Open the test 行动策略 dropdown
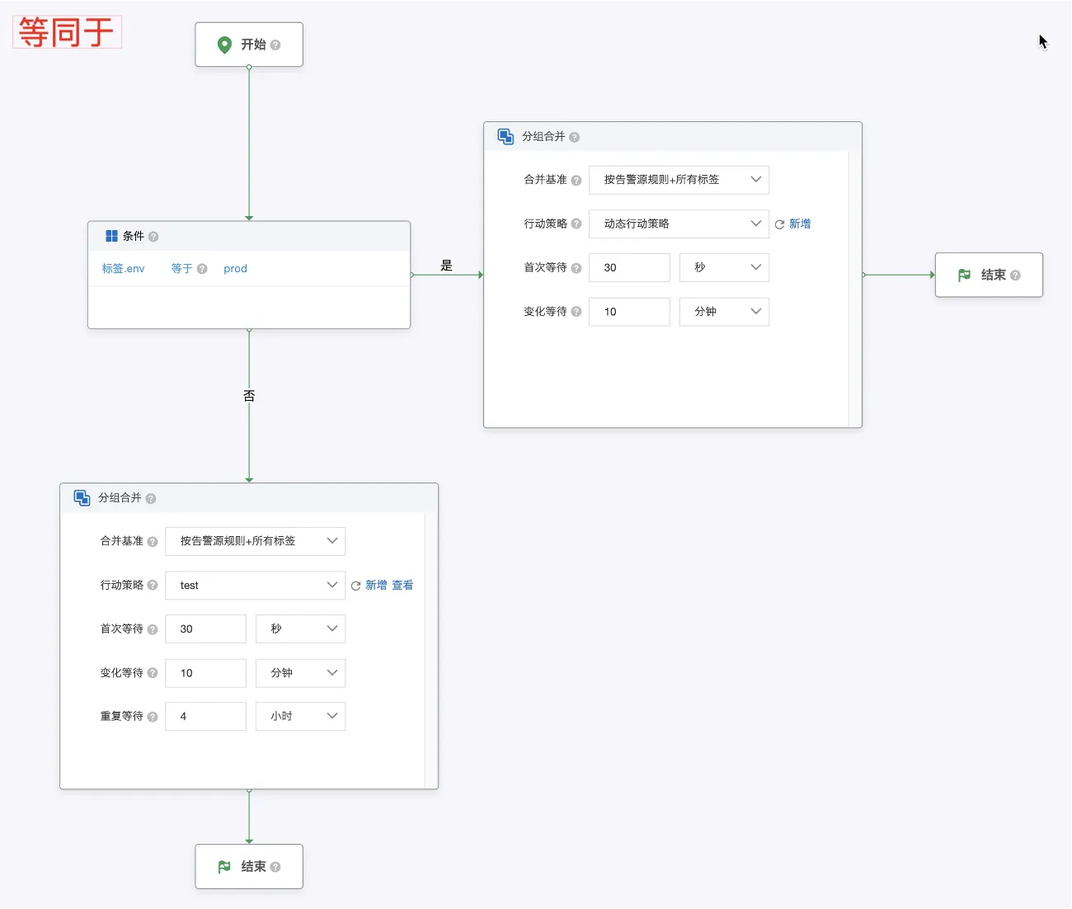This screenshot has height=909, width=1072. tap(255, 585)
